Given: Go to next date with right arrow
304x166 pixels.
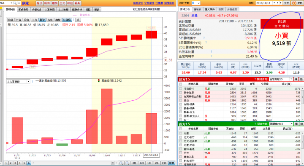Looking at the screenshot, I should tap(281, 3).
